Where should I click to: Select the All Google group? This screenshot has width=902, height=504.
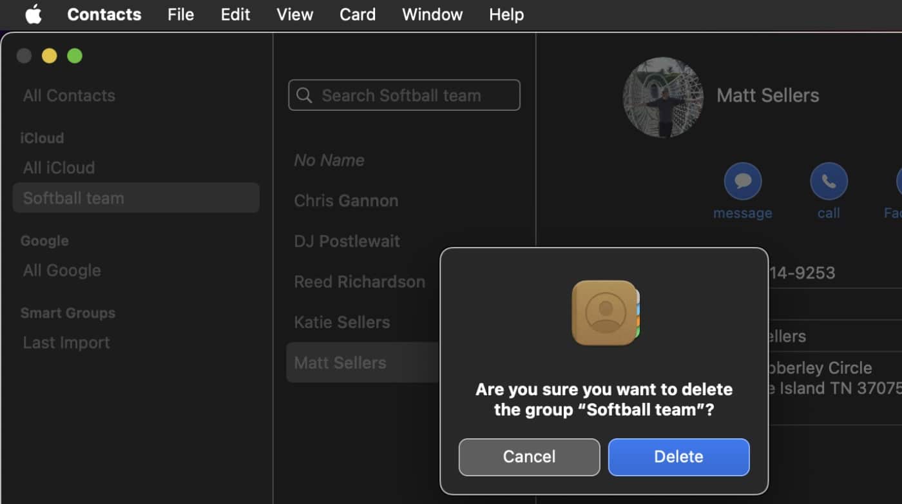coord(62,271)
